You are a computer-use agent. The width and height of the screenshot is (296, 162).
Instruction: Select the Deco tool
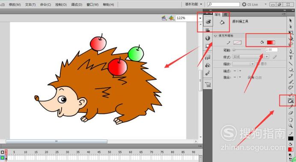tap(291, 88)
